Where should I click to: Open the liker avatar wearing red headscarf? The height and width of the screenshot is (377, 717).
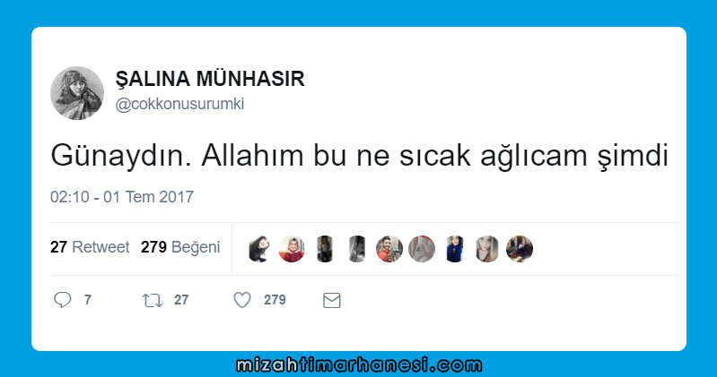[x=292, y=249]
